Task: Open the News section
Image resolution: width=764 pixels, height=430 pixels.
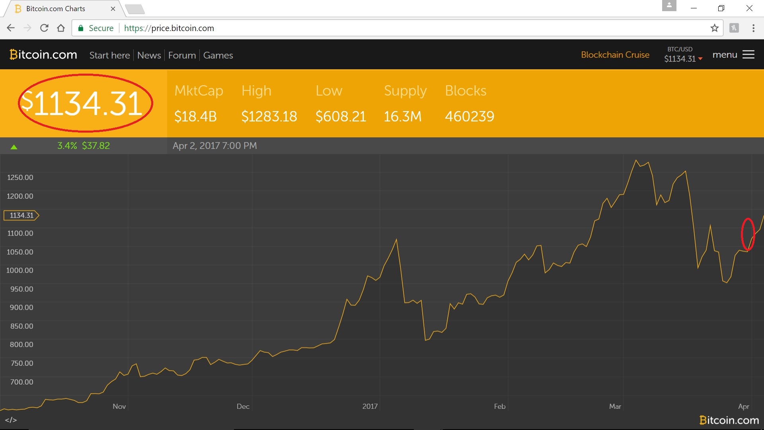Action: tap(148, 55)
